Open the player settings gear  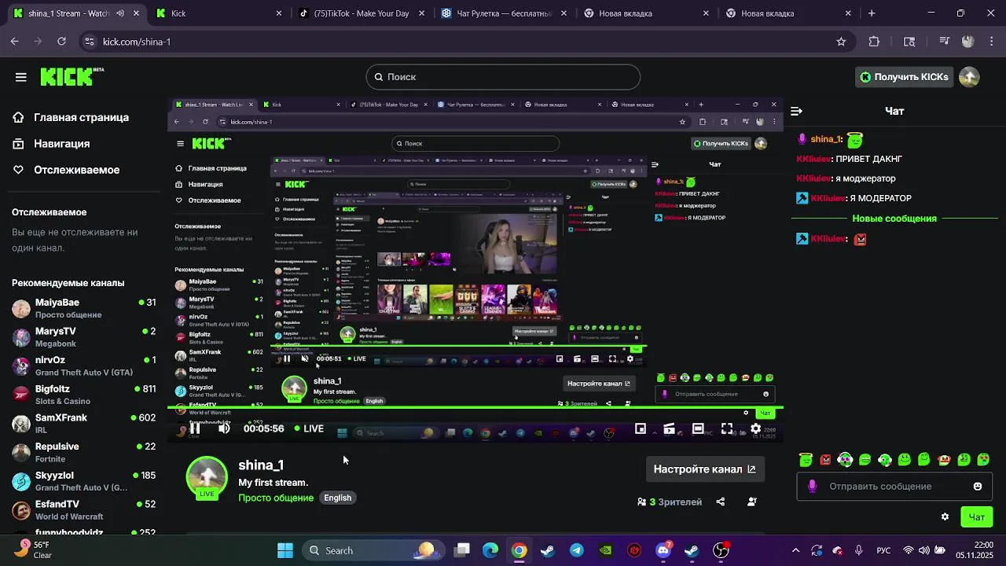click(755, 428)
